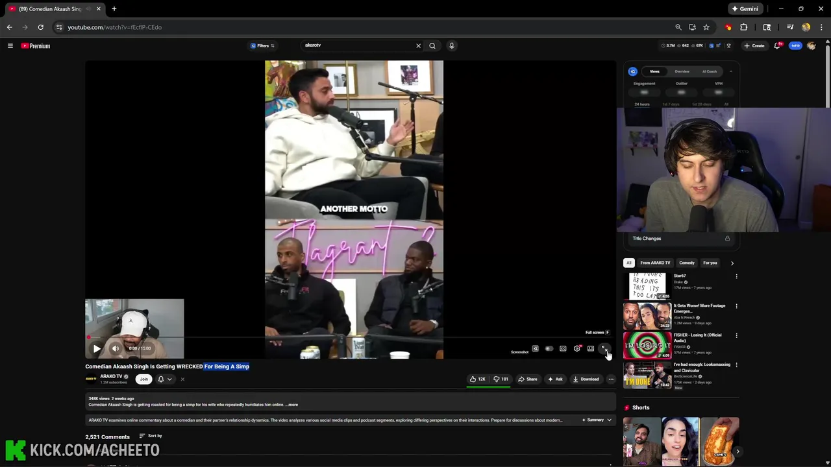Share the video with the Share button
This screenshot has height=467, width=831.
527,379
